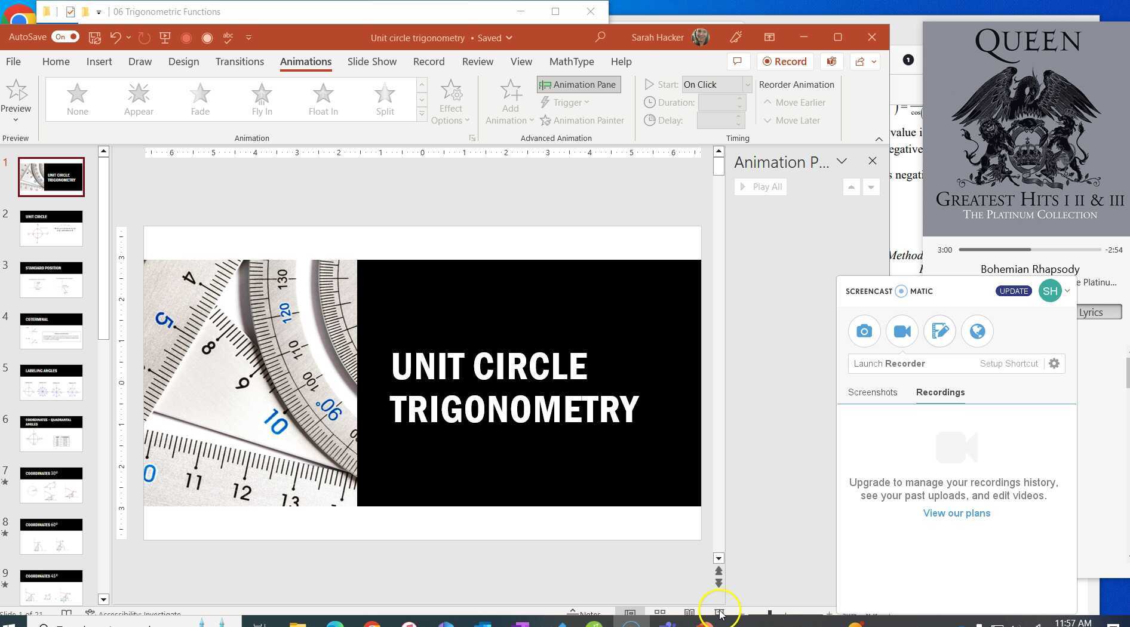
Task: Open the Screenshots tab in Screencast-O-Matic
Action: (x=872, y=392)
